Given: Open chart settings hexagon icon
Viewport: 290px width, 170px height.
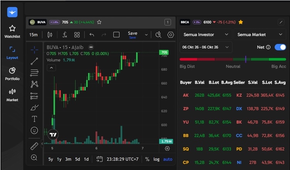Looking at the screenshot, I should tap(171, 35).
